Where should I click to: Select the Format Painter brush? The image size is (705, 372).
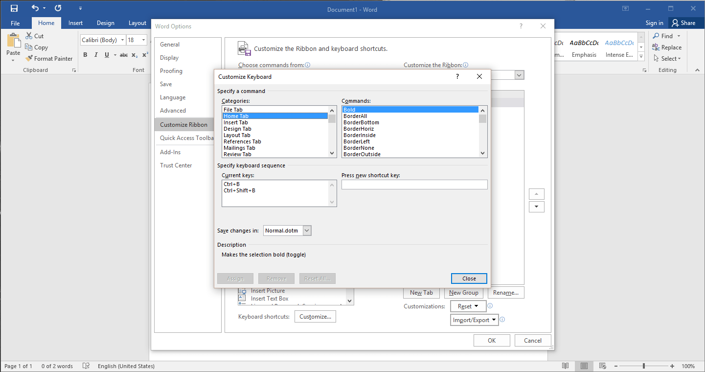(x=29, y=58)
